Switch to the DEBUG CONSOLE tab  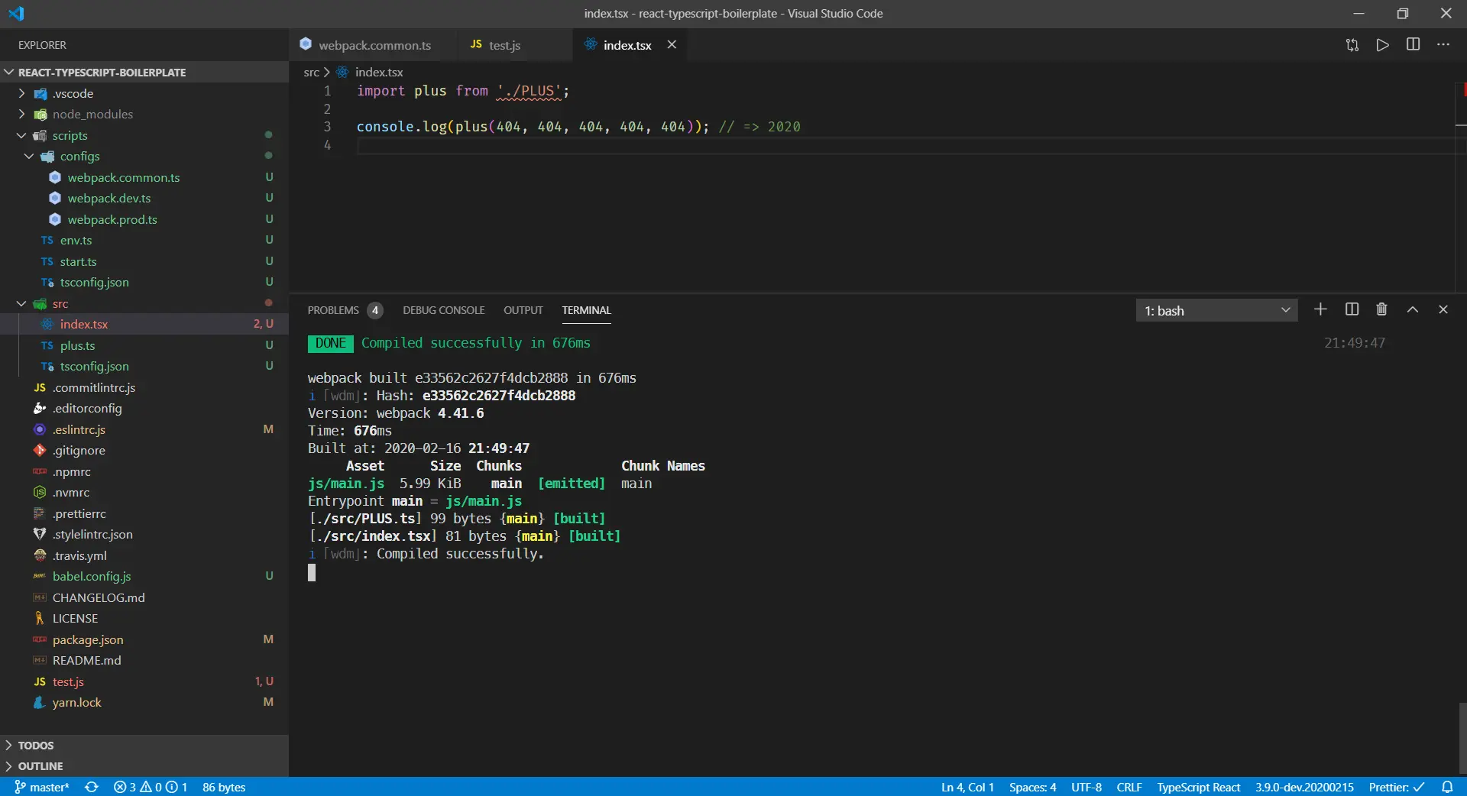(x=444, y=310)
